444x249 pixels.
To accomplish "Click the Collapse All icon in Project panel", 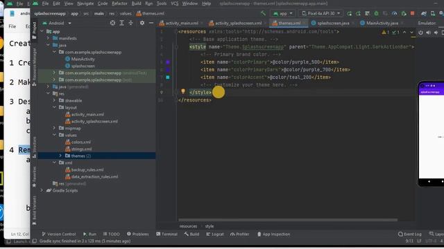I will [130, 23].
